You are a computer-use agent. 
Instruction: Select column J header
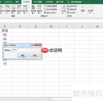click(82, 26)
